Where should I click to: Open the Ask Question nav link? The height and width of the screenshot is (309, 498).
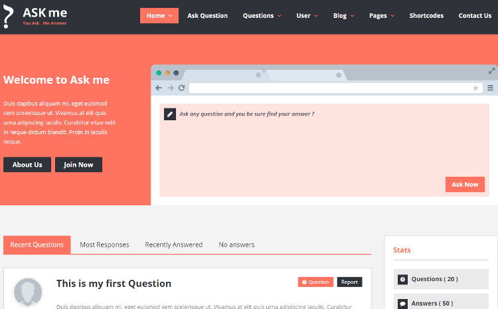[207, 15]
